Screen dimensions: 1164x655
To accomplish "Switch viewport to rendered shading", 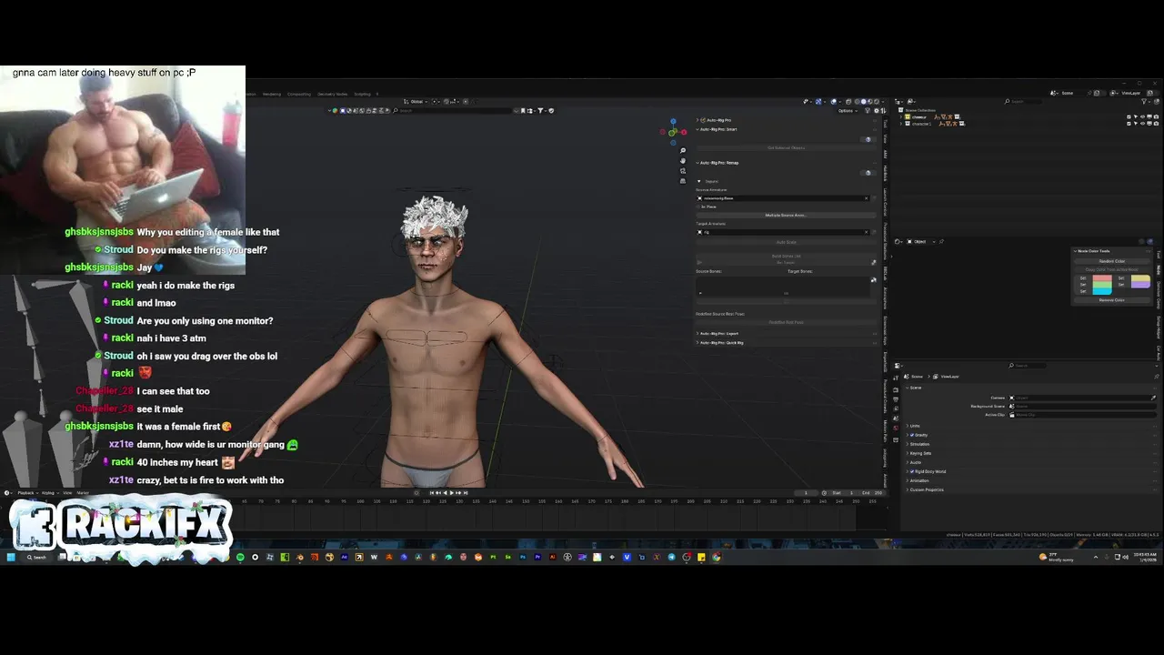I will [877, 102].
